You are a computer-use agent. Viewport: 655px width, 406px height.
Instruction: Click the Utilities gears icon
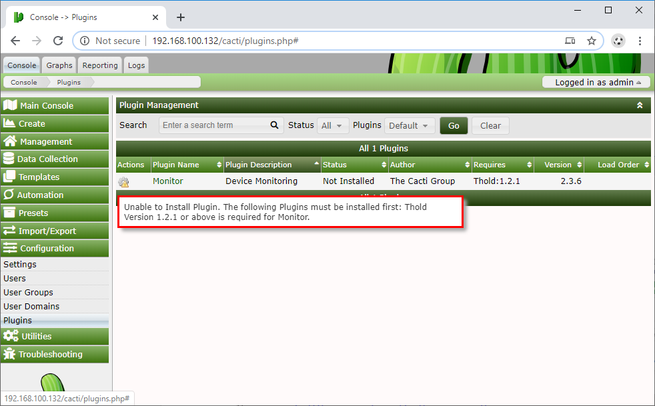pyautogui.click(x=11, y=336)
